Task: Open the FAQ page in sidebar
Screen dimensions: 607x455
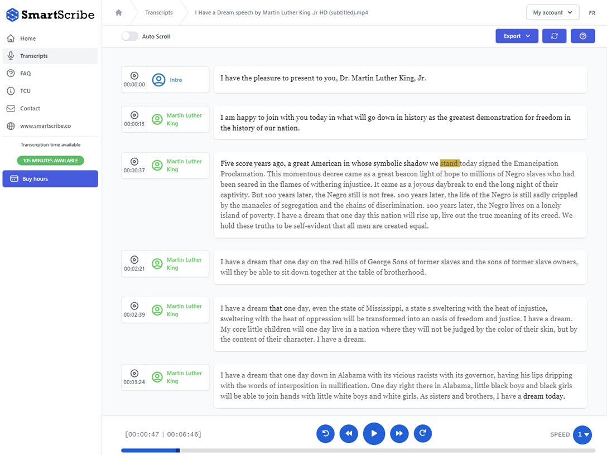Action: [x=26, y=74]
